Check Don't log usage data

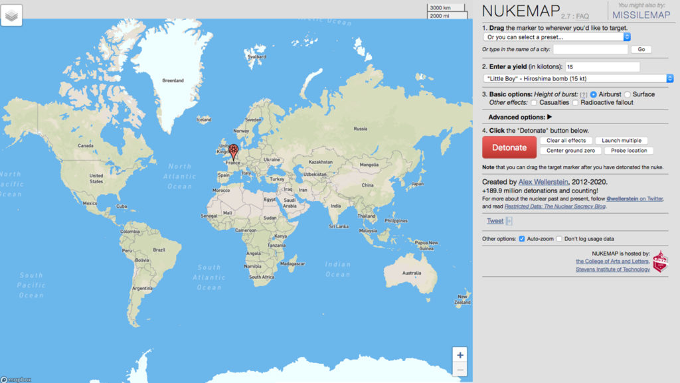click(559, 239)
